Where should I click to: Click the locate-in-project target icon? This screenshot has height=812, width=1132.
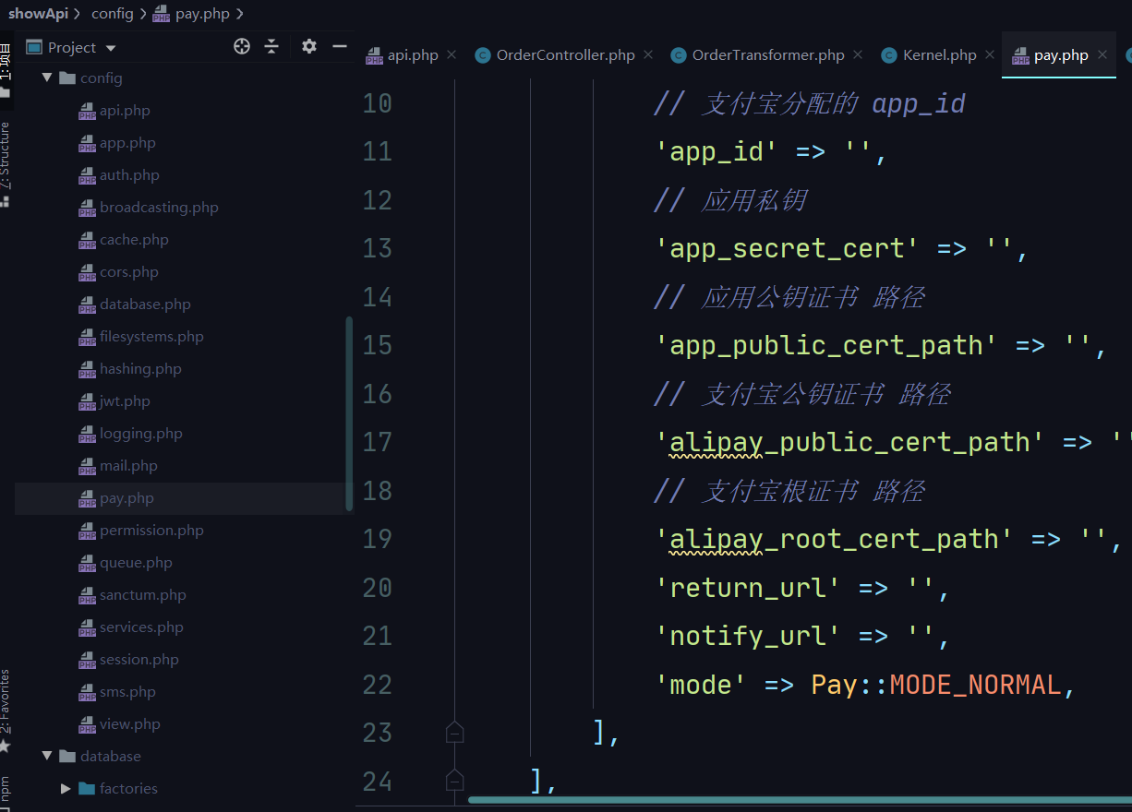tap(242, 47)
